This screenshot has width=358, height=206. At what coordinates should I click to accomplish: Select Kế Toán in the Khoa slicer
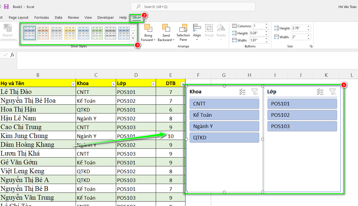pos(224,115)
